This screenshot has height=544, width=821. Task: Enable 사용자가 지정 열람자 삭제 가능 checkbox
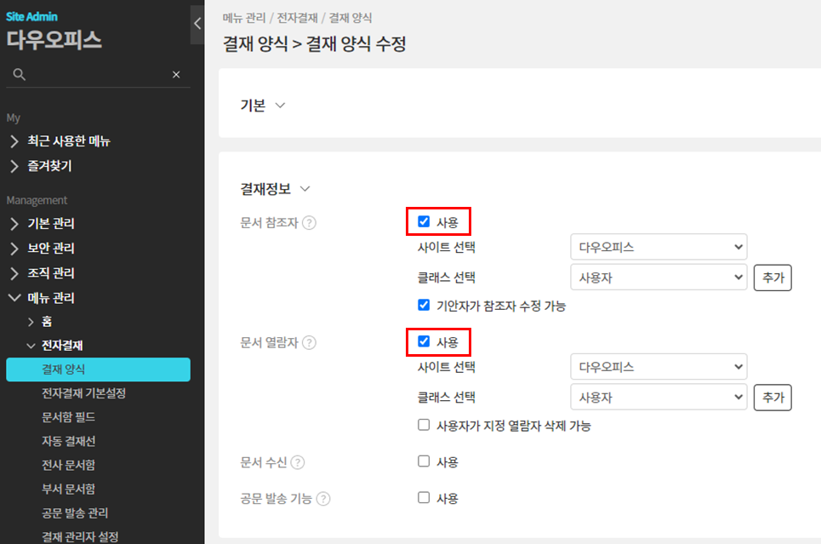tap(424, 425)
